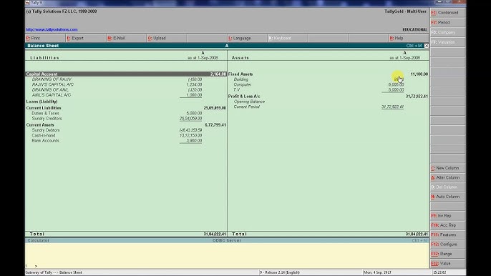The width and height of the screenshot is (491, 276).
Task: Click the E-Mail button
Action: (x=126, y=38)
